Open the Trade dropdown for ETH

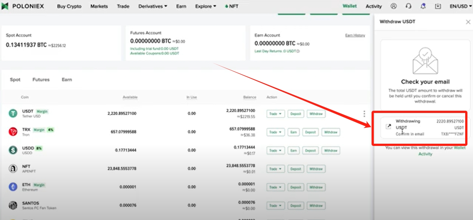[275, 187]
